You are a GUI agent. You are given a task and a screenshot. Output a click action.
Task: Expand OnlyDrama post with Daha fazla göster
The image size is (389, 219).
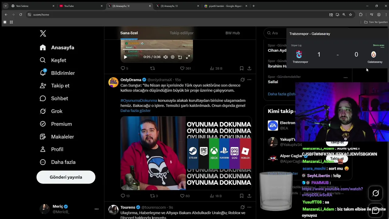click(x=136, y=110)
